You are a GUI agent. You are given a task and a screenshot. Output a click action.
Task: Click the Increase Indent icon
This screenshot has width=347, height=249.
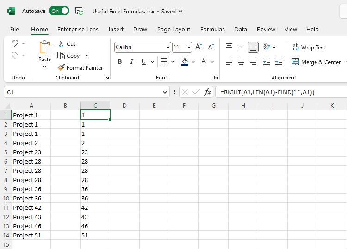[x=278, y=62]
